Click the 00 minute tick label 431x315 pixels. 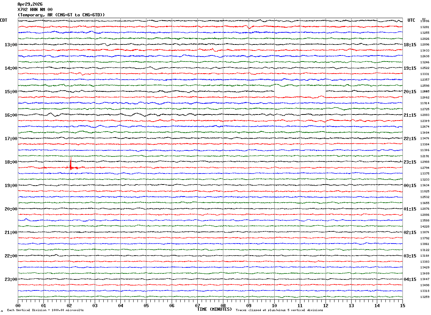pos(18,305)
